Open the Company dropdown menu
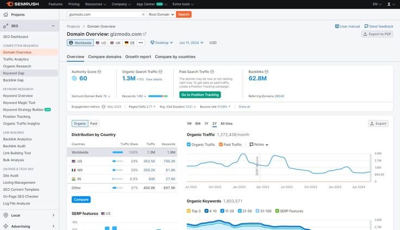The height and width of the screenshot is (230, 400). (x=121, y=4)
